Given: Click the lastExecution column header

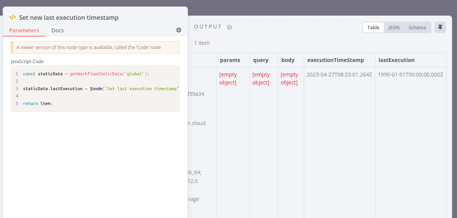Looking at the screenshot, I should [x=396, y=60].
